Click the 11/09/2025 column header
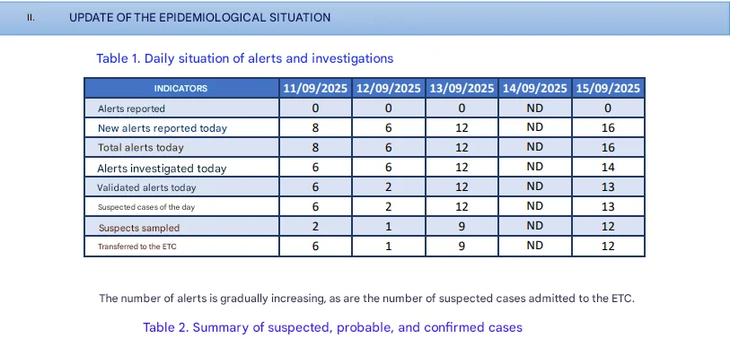This screenshot has width=730, height=338. (x=315, y=89)
